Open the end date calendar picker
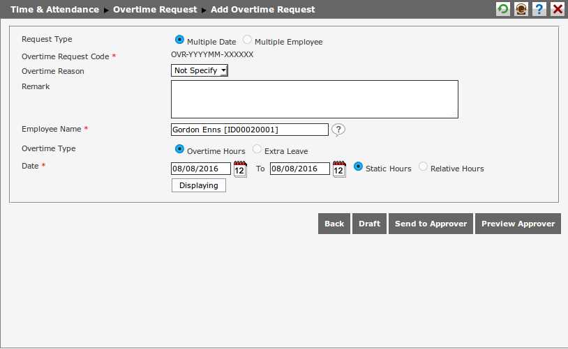 click(339, 169)
